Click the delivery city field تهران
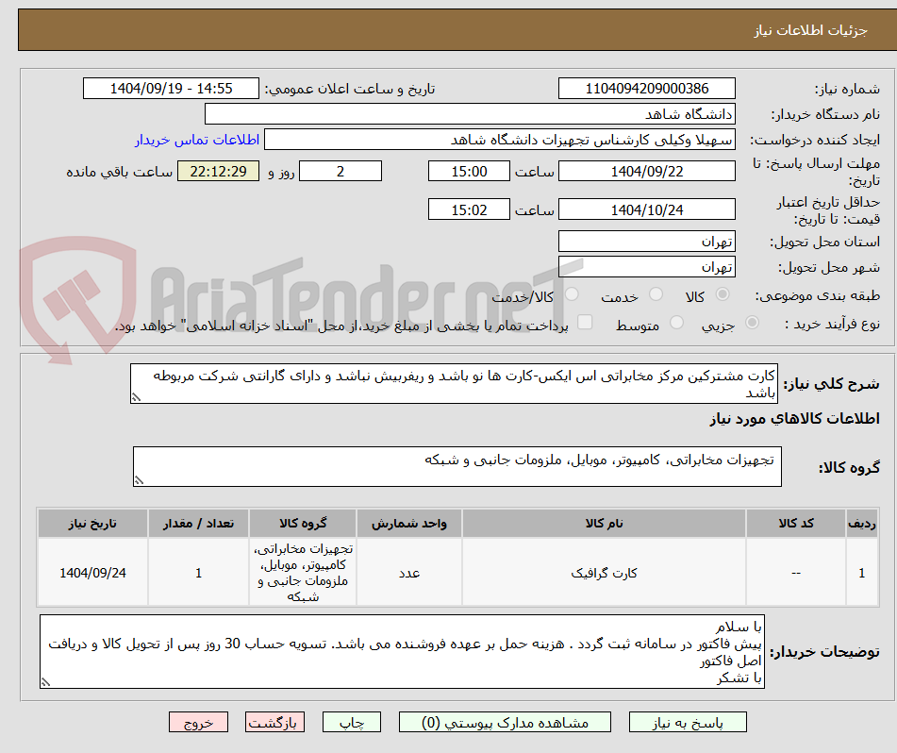Screen dimensions: 897x753 [x=646, y=267]
